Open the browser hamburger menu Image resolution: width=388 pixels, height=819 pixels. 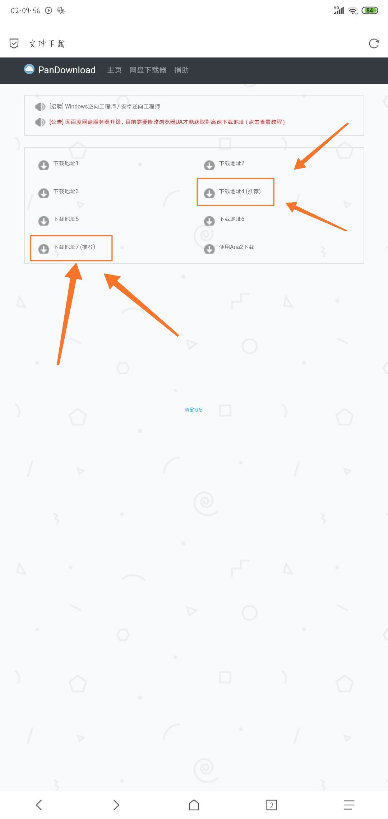[349, 805]
